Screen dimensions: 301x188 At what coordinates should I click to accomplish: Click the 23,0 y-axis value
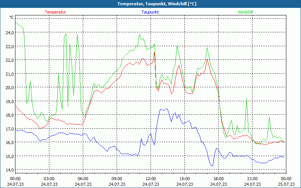click(x=10, y=46)
